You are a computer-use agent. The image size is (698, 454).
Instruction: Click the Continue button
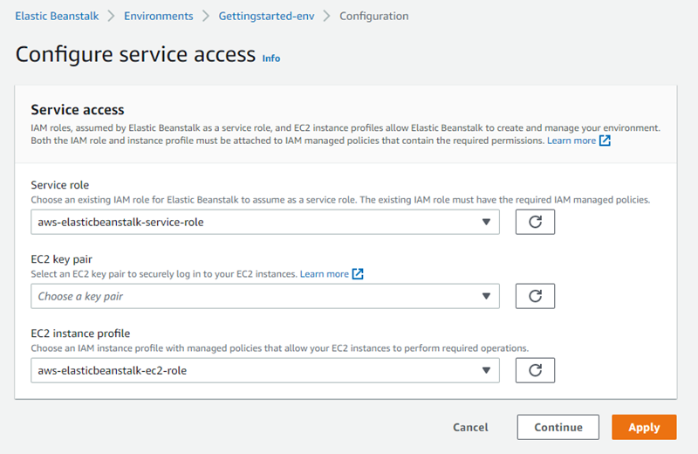[x=558, y=427]
